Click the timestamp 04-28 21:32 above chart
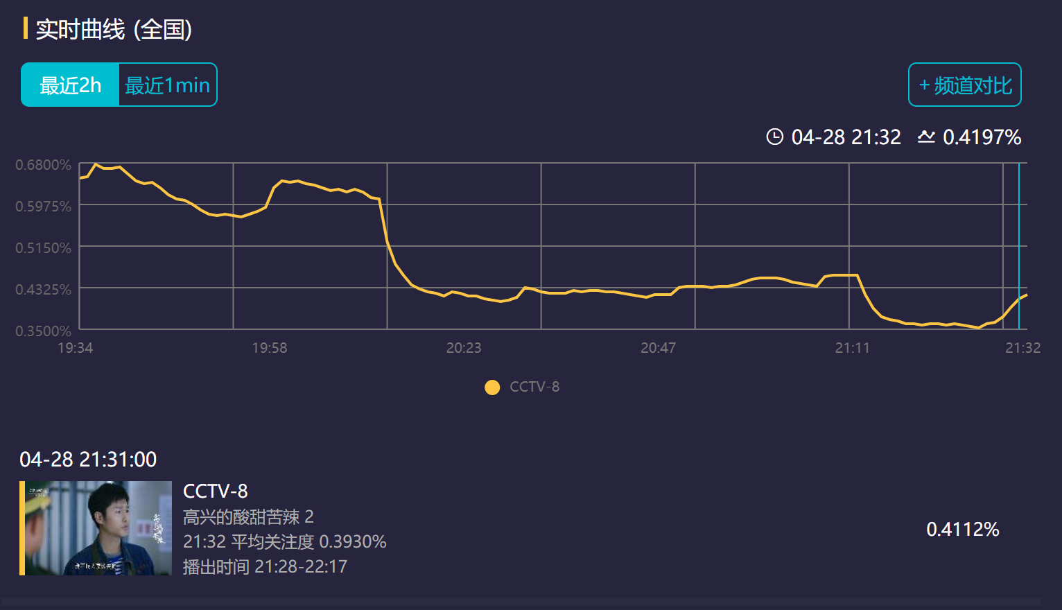This screenshot has width=1062, height=610. pos(846,137)
